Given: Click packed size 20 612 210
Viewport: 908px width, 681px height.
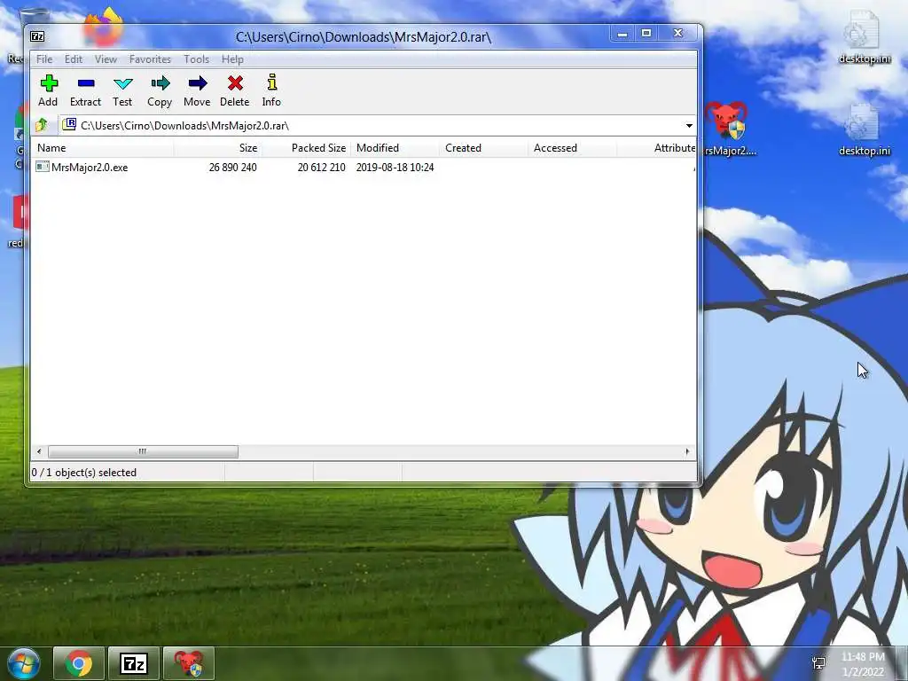Looking at the screenshot, I should click(x=321, y=167).
